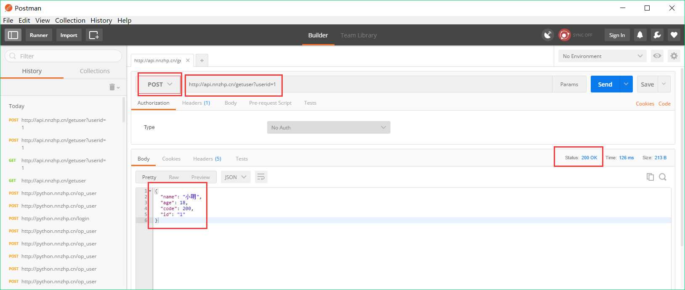Close the request tab with the X

click(188, 61)
